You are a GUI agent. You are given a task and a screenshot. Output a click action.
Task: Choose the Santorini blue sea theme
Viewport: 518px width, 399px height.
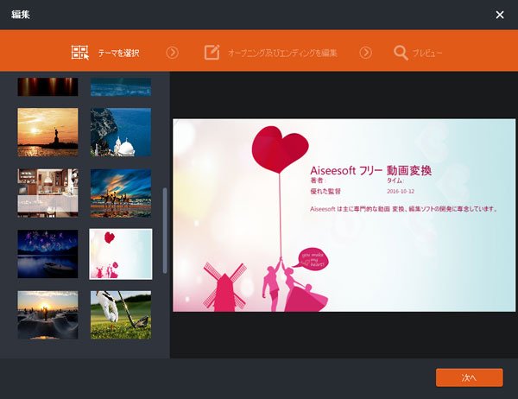point(121,131)
